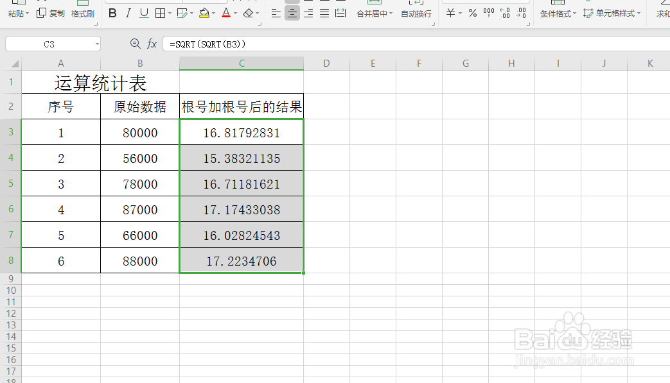Viewport: 670px width, 383px height.
Task: Click the distributed alignment icon
Action: pyautogui.click(x=340, y=13)
